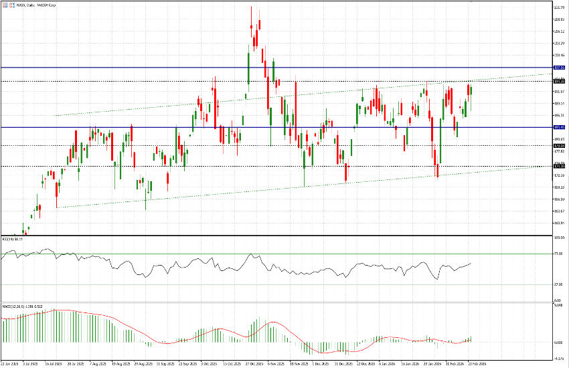Viewport: 569px width, 368px height.
Task: Click the black price label near 194.88
Action: [560, 81]
